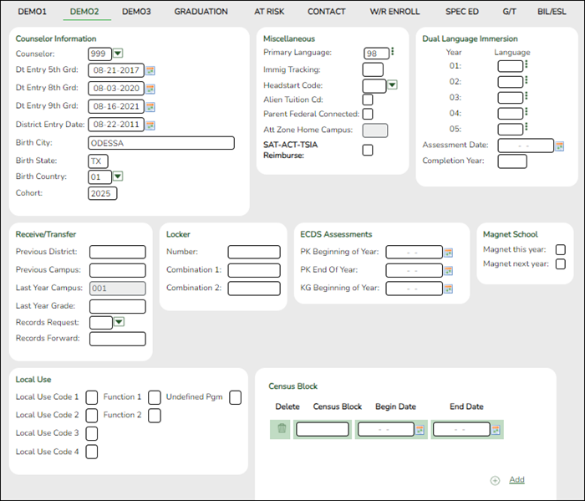The width and height of the screenshot is (585, 501).
Task: Click the Previous Campus input field
Action: [x=118, y=270]
